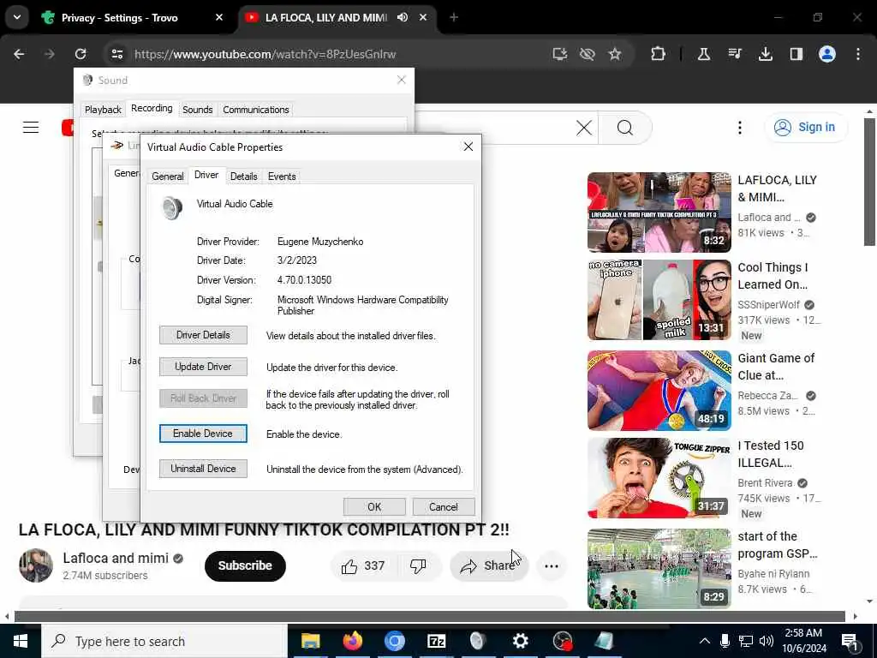Subscribe to Lafloca and mimi
Image resolution: width=877 pixels, height=658 pixels.
(245, 566)
